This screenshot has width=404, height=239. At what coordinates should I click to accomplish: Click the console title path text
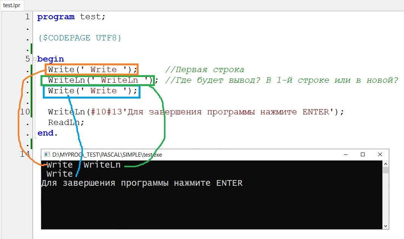click(106, 154)
